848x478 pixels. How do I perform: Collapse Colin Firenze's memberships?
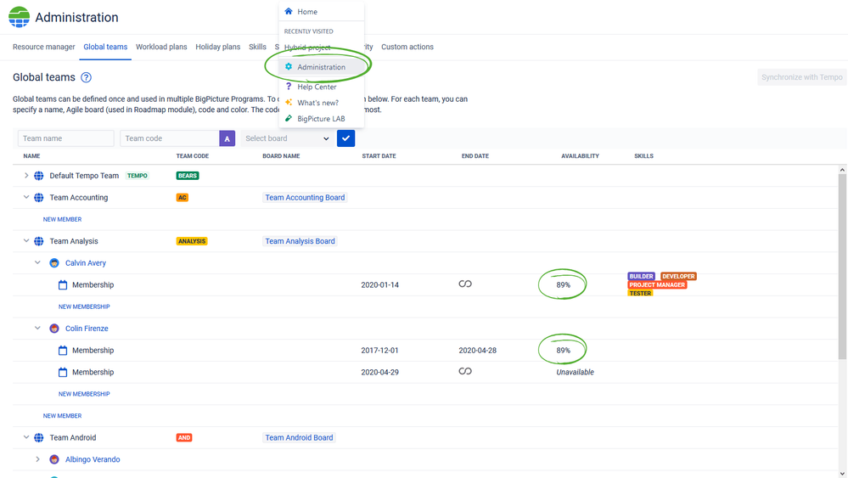[x=37, y=329]
